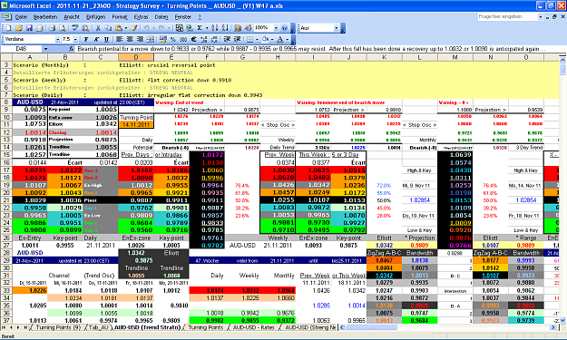Open the Fenster menu

(x=183, y=16)
